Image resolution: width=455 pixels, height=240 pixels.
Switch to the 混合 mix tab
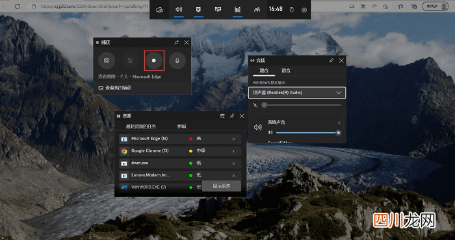tap(264, 71)
